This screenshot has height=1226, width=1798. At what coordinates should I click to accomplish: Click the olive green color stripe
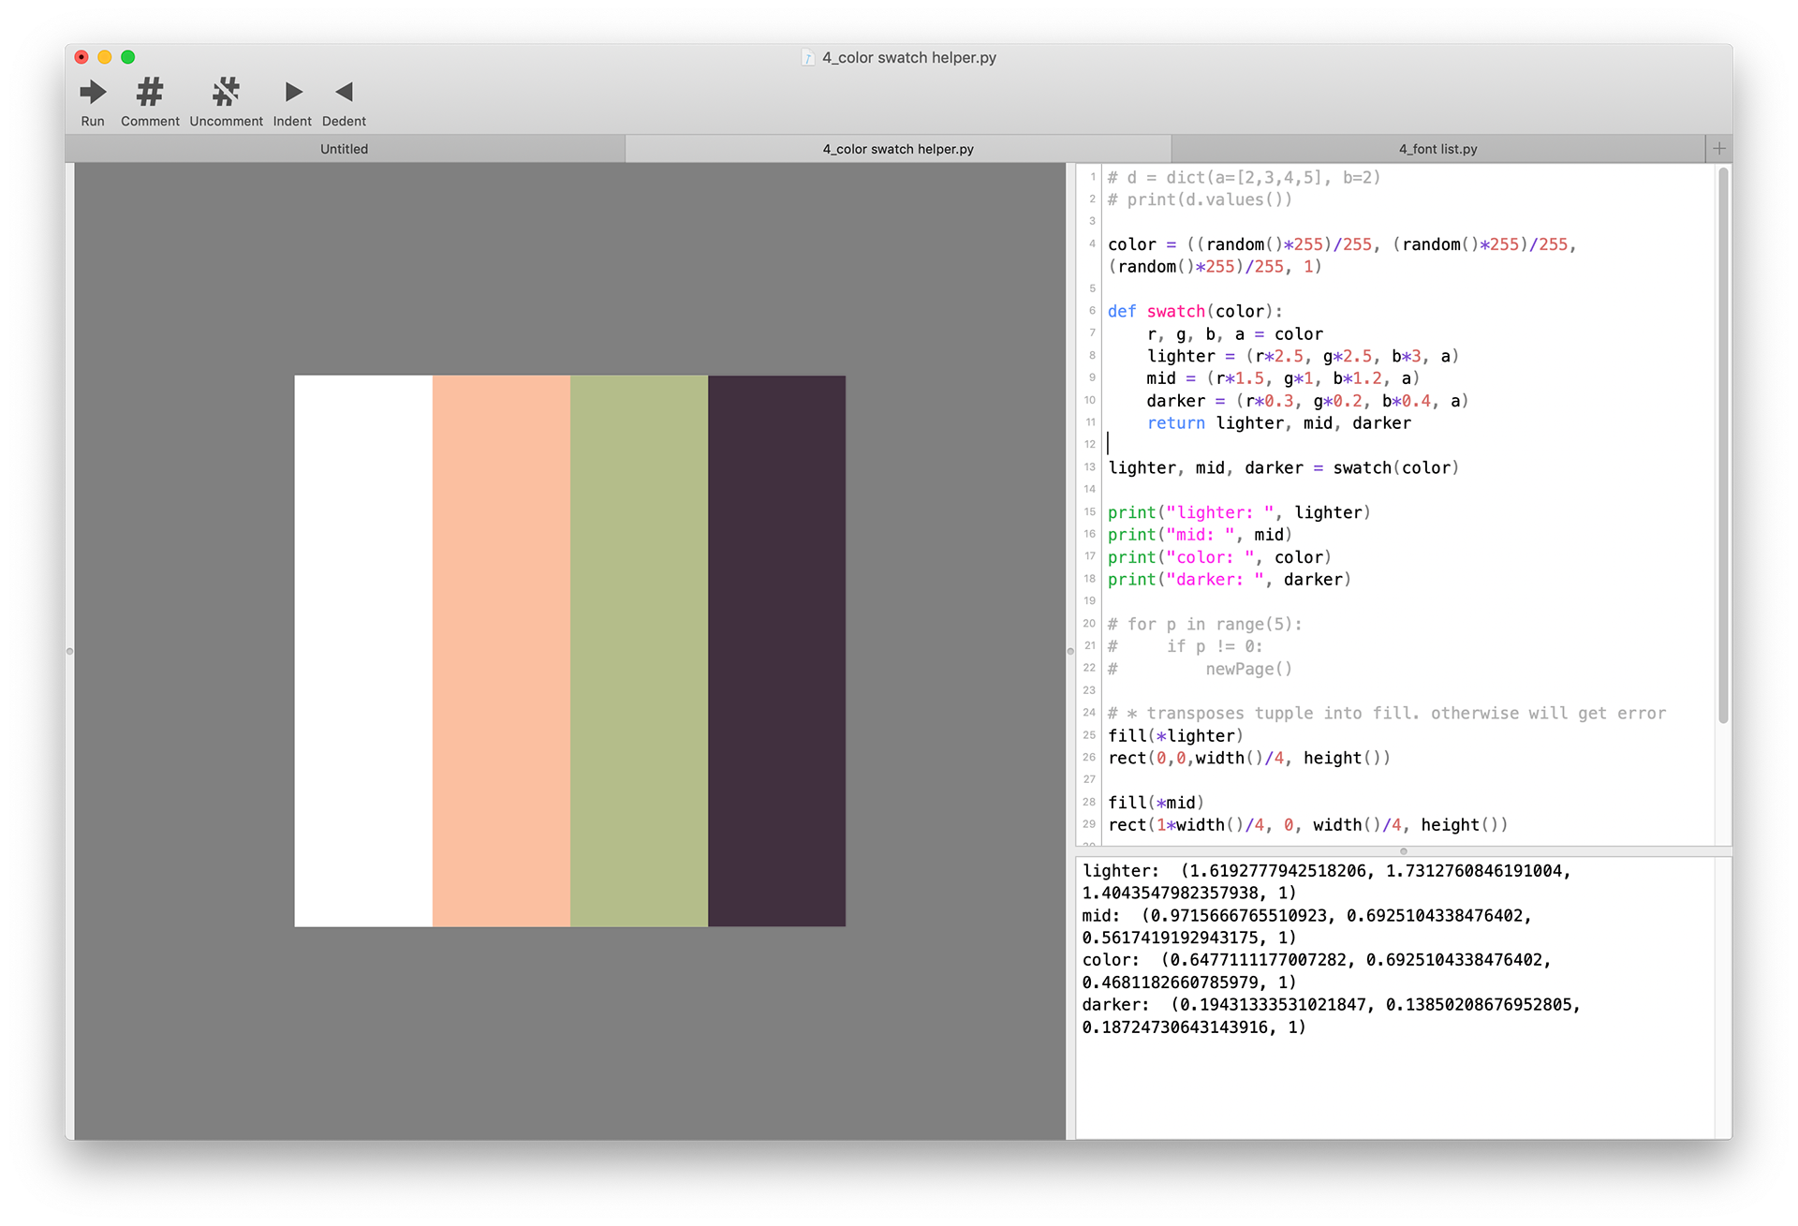[639, 651]
